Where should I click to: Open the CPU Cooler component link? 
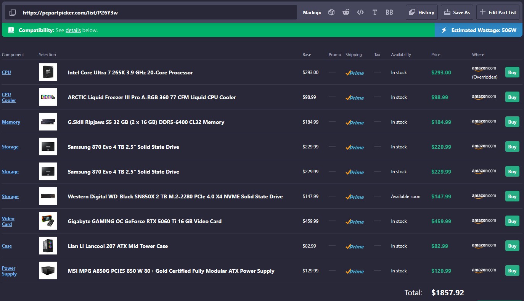9,97
